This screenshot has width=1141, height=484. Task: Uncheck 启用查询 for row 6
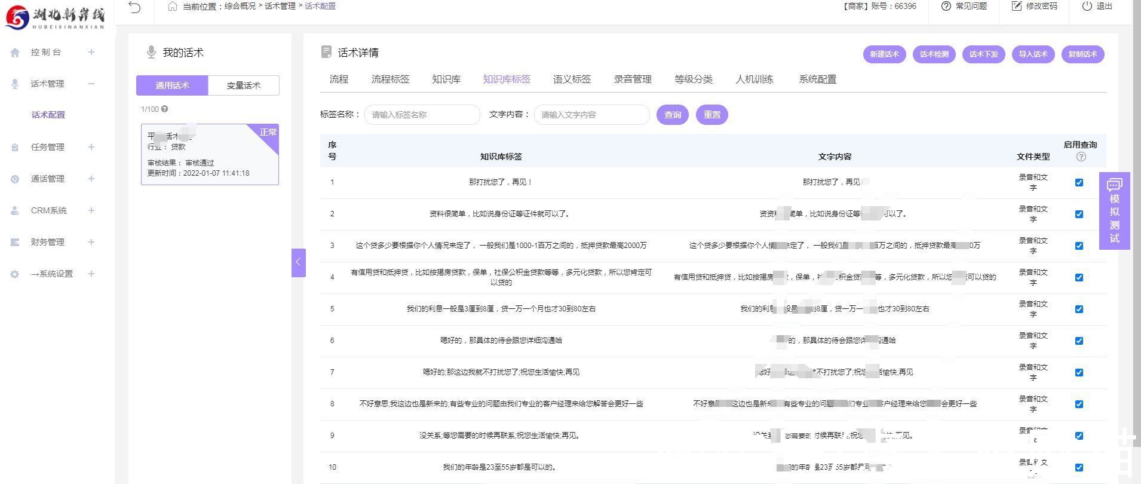(1079, 341)
